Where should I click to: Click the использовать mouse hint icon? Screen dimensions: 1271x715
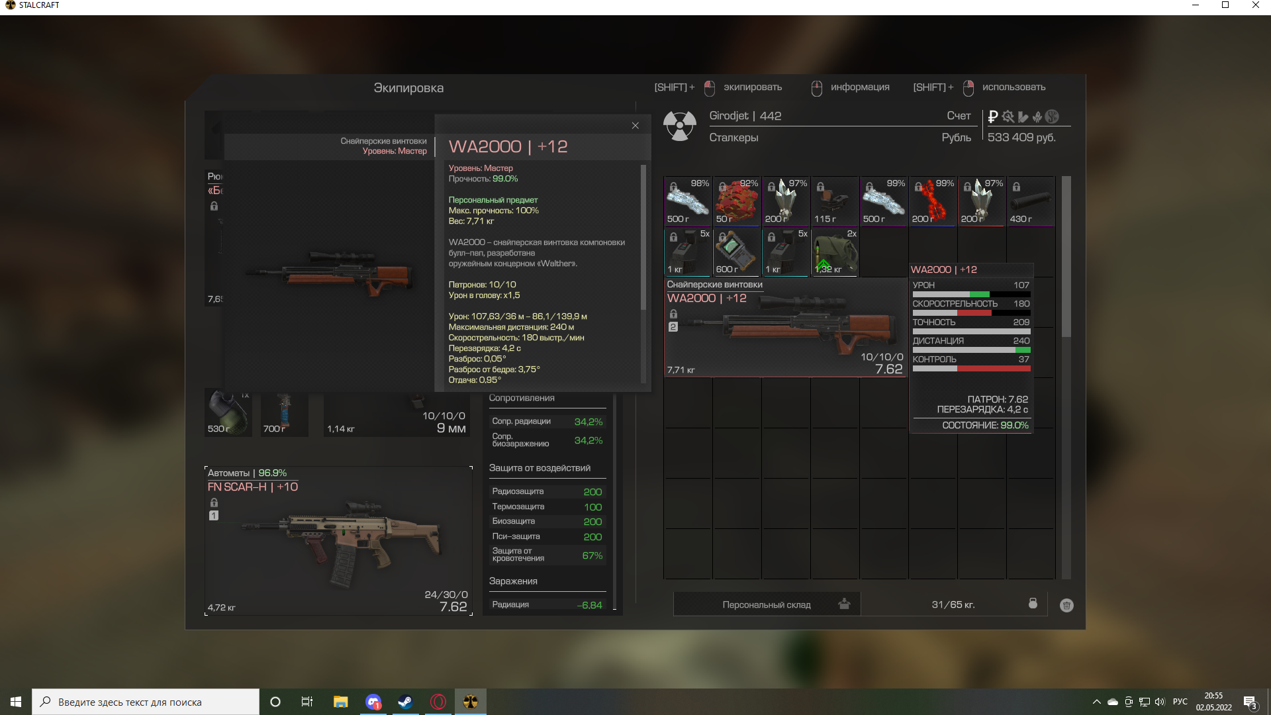(968, 88)
